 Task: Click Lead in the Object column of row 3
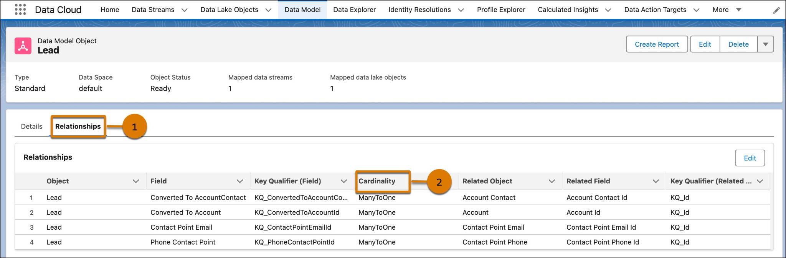coord(54,227)
